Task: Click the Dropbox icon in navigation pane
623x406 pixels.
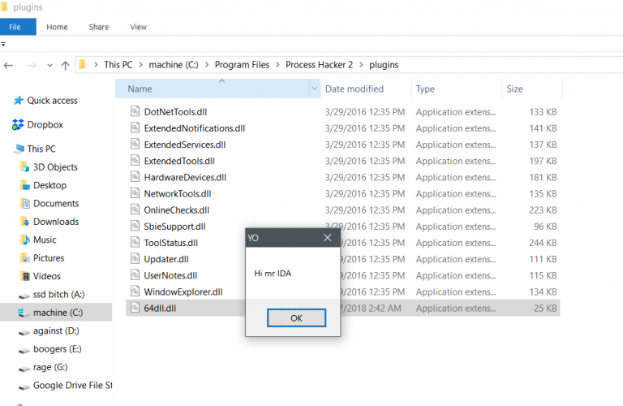Action: (19, 125)
